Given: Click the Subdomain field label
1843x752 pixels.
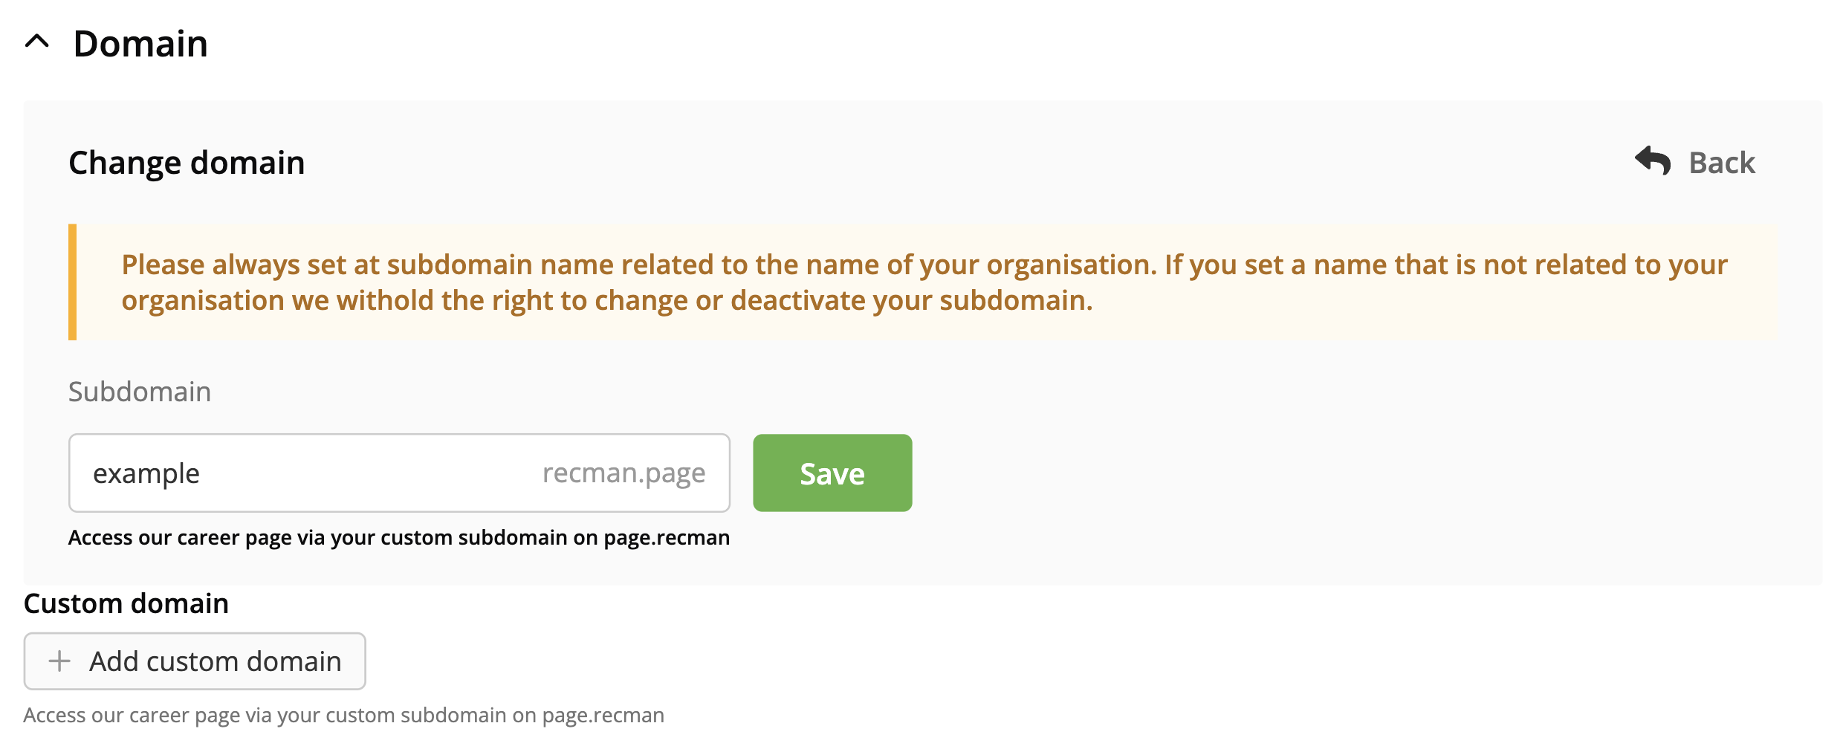Looking at the screenshot, I should pyautogui.click(x=140, y=392).
